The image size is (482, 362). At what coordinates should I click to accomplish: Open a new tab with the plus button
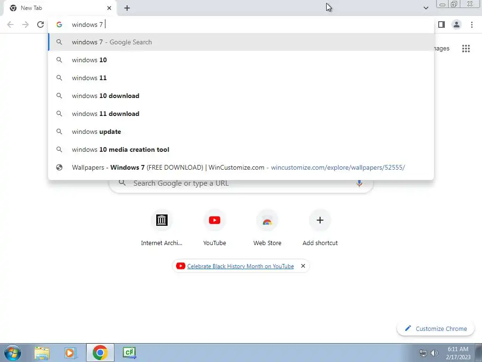(127, 8)
